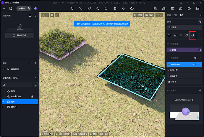
Task: Add a new layer with plus icon
Action: coord(30,63)
